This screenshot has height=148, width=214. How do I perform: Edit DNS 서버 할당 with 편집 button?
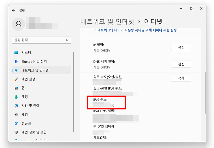(181, 64)
